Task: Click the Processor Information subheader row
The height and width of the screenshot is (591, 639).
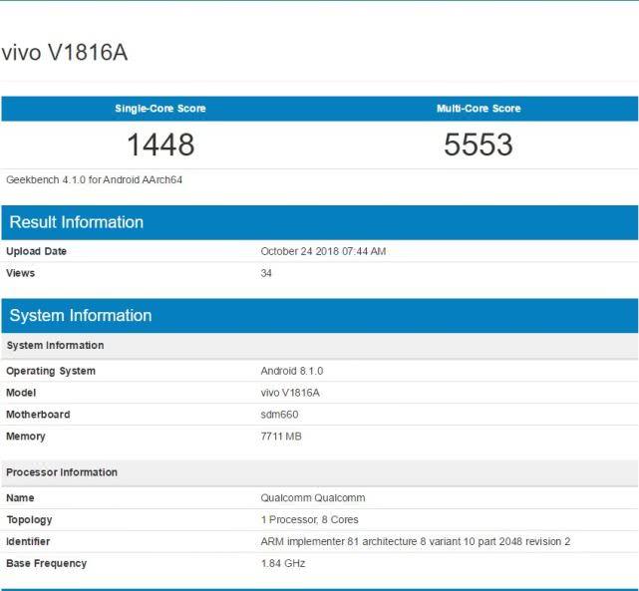Action: point(320,472)
